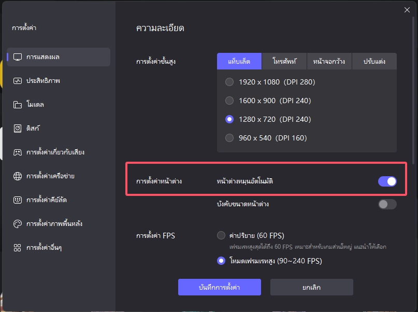Screen dimensions: 418x312
Task: Switch to the โทรศัพท์ tab
Action: click(x=284, y=61)
